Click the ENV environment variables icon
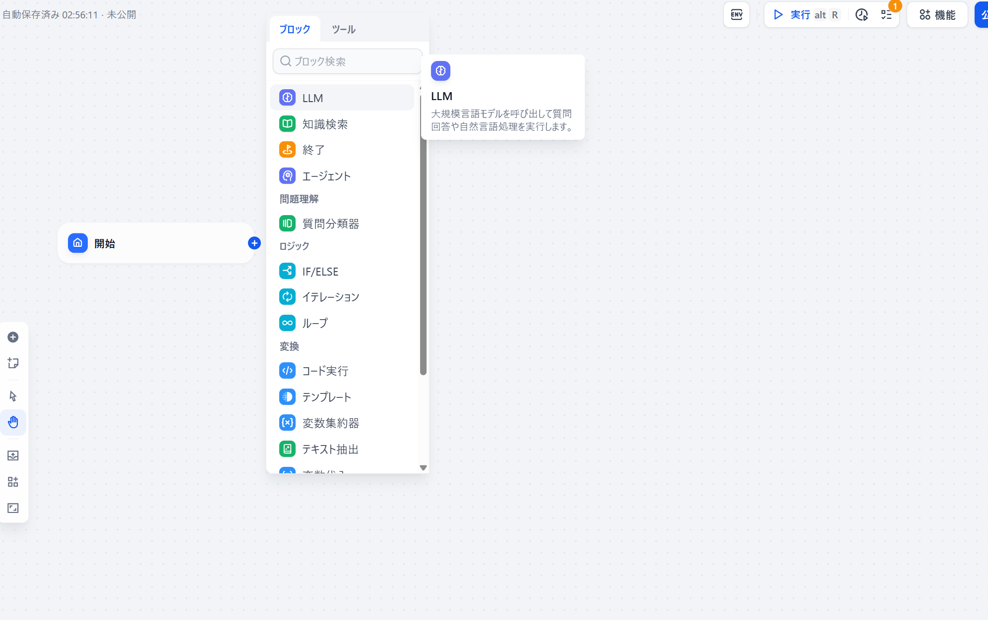 (x=737, y=15)
